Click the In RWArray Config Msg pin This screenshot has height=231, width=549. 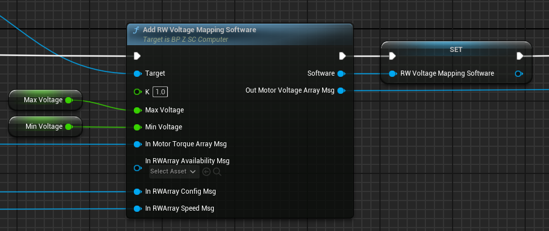click(x=137, y=191)
